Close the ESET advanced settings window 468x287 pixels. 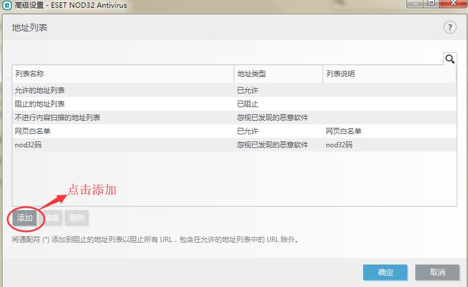453,3
